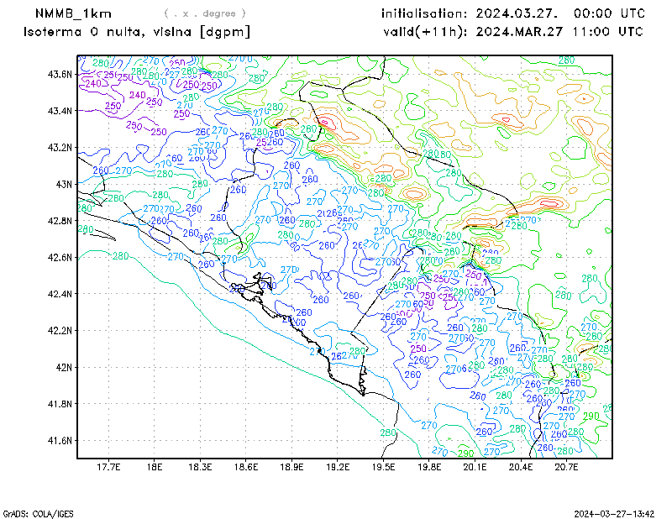Viewport: 672px width, 519px height.
Task: Click the 18E longitude label
Action: [x=155, y=467]
